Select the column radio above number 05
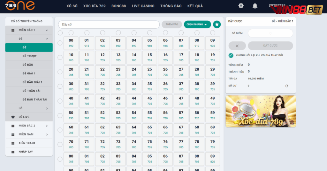327x171 pixels. click(x=150, y=33)
